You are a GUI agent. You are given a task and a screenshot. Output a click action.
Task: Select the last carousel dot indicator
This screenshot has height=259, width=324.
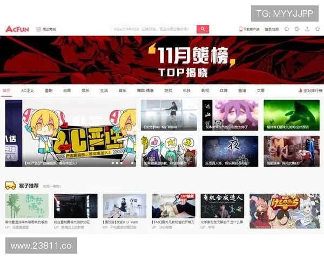point(132,163)
